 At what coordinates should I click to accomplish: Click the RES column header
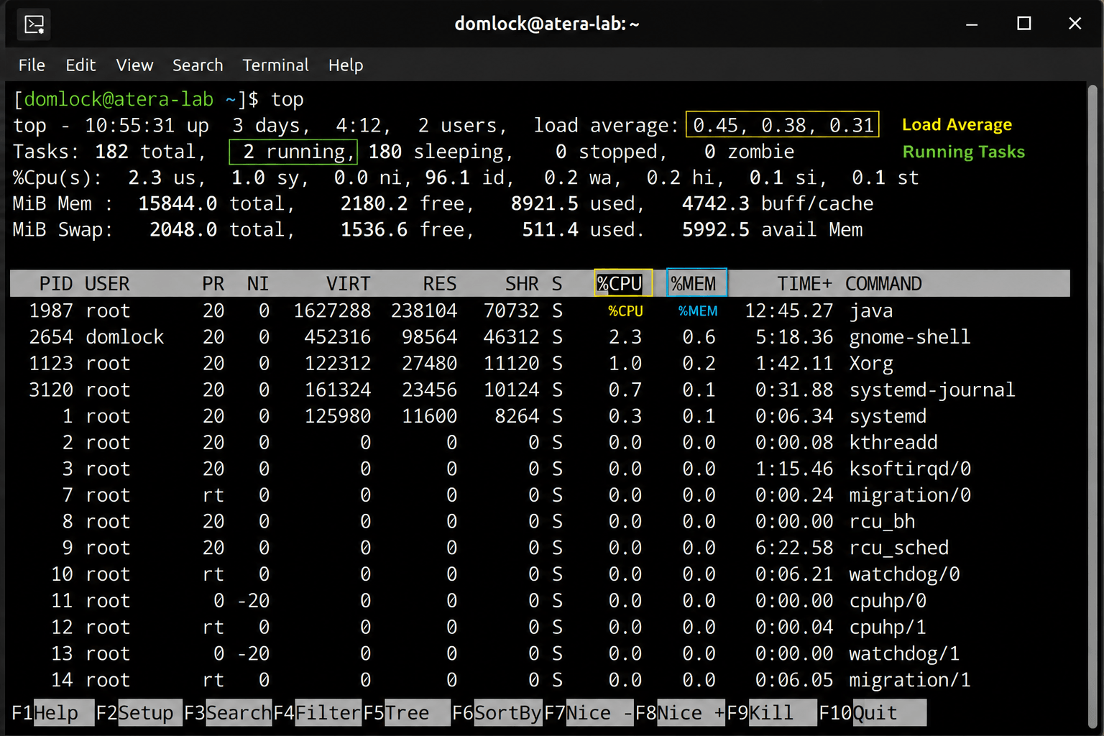tap(440, 284)
